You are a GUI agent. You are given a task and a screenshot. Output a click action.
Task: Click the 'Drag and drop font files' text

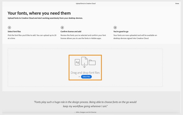tap(85, 73)
